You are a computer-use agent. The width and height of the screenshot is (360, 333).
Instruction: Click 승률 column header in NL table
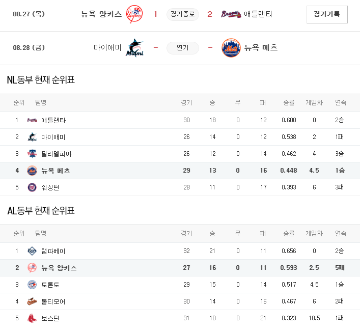coord(289,102)
